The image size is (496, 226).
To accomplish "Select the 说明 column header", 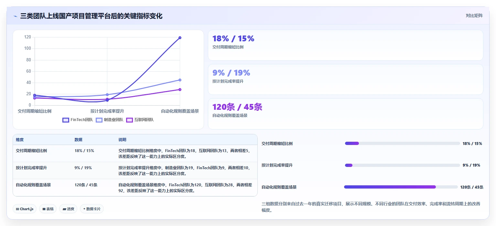I will (x=122, y=140).
